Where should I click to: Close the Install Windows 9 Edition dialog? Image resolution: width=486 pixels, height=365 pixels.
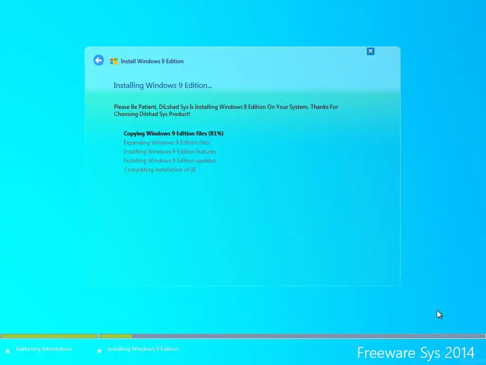tap(370, 51)
